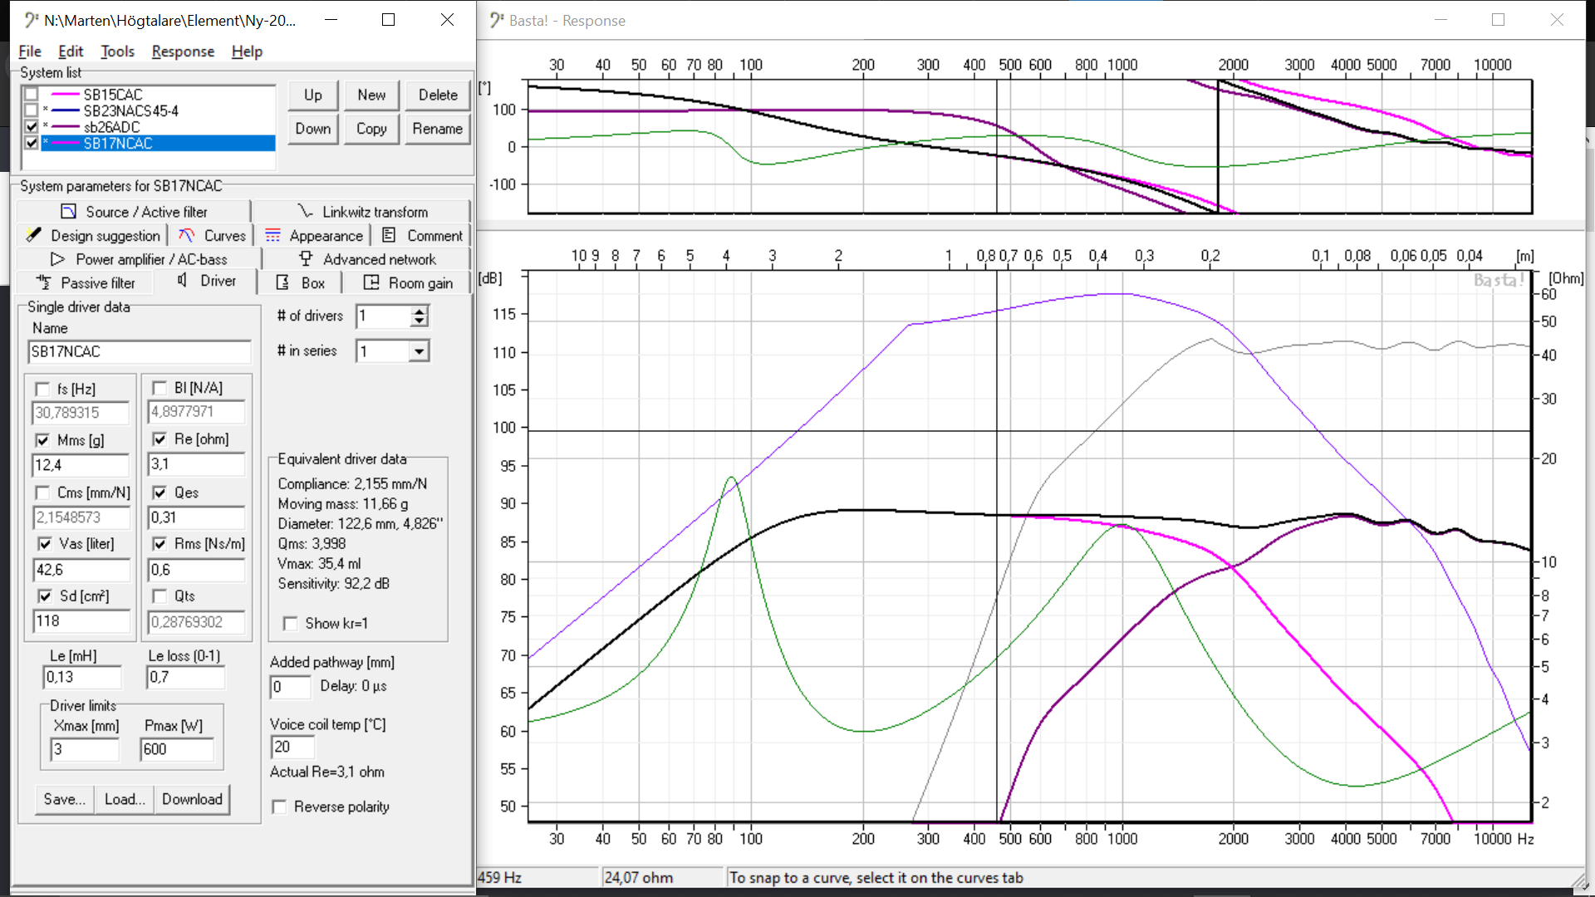1595x897 pixels.
Task: Click the Down button
Action: tap(313, 129)
